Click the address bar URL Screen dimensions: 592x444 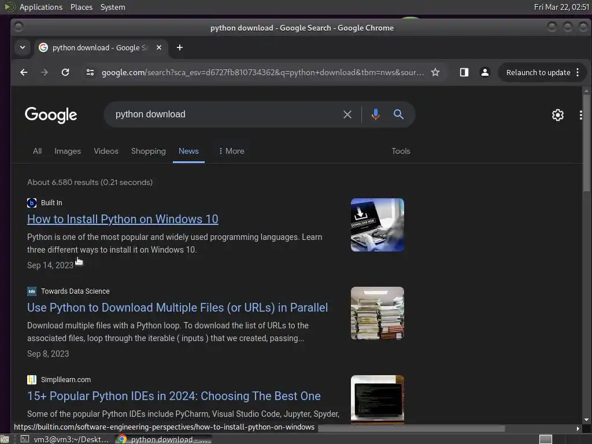tap(262, 72)
